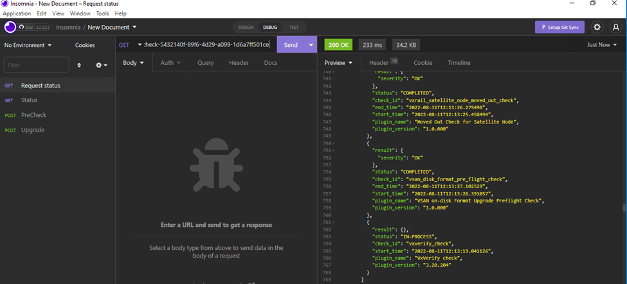Screen dimensions: 627x284
Task: Switch to TEST mode
Action: (293, 27)
